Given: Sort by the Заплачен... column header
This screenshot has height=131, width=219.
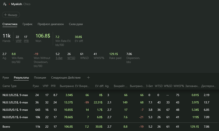Looking at the screenshot, I should pyautogui.click(x=192, y=86).
